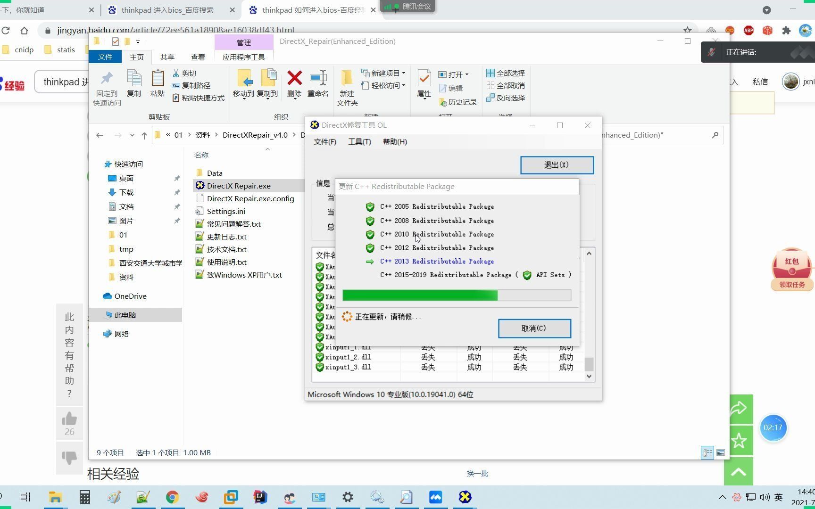Switch to the details view icon in the Explorer status bar

pyautogui.click(x=707, y=452)
